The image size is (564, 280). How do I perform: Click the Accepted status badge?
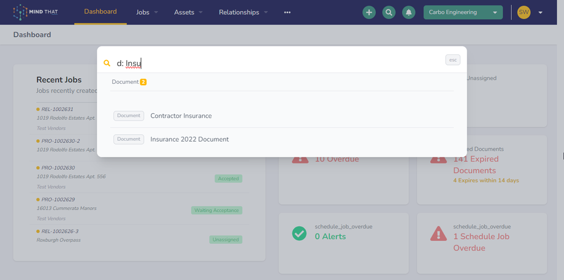229,179
